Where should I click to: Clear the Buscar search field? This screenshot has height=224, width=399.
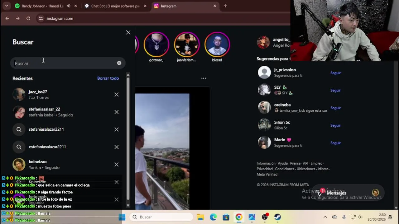(119, 63)
